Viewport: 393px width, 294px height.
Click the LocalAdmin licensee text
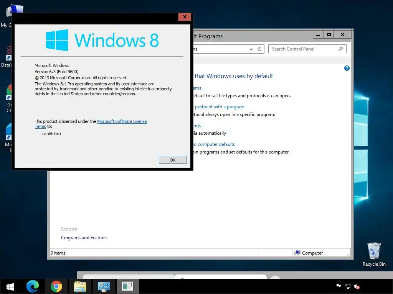pyautogui.click(x=51, y=134)
